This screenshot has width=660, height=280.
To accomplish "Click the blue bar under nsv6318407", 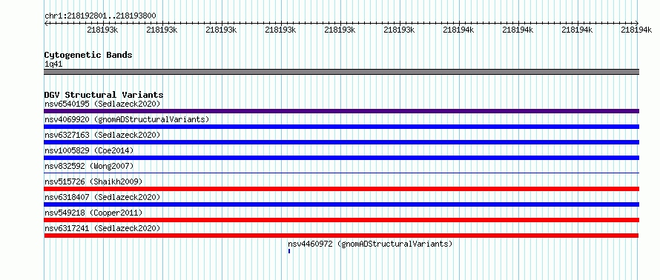I will (x=341, y=204).
